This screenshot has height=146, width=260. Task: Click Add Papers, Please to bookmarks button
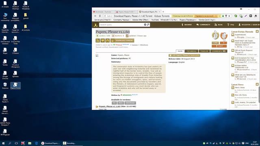click(x=184, y=55)
